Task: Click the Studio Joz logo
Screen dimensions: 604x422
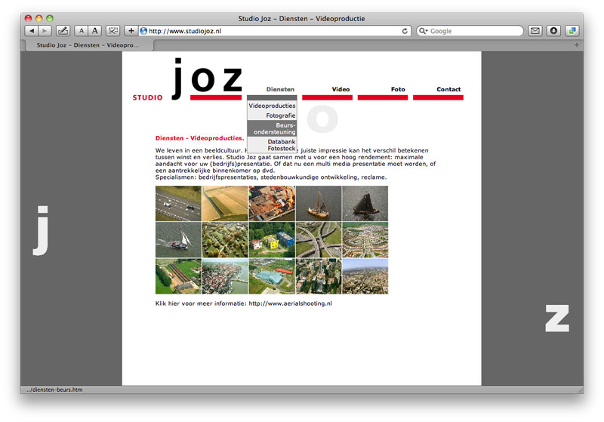Action: 187,80
